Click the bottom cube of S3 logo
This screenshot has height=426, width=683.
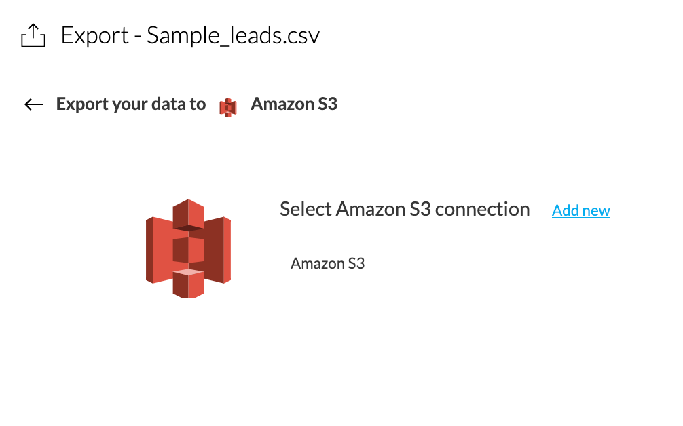click(x=188, y=284)
